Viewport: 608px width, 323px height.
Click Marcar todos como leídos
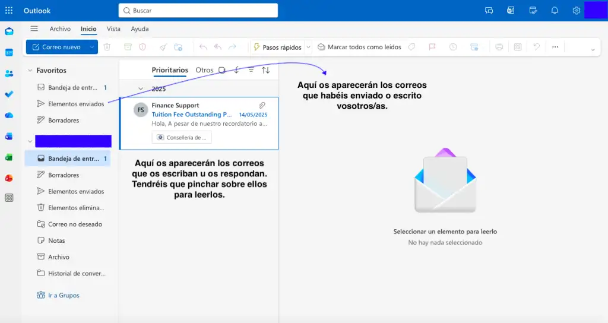(x=359, y=47)
